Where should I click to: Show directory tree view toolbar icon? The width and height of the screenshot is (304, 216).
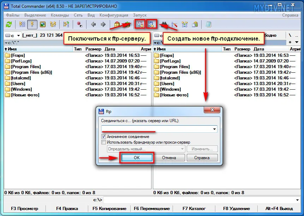click(53, 24)
